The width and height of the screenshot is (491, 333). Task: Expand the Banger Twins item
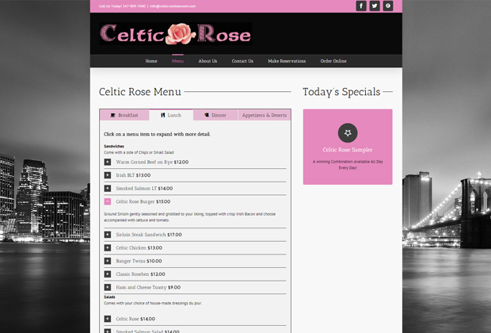[x=108, y=261]
